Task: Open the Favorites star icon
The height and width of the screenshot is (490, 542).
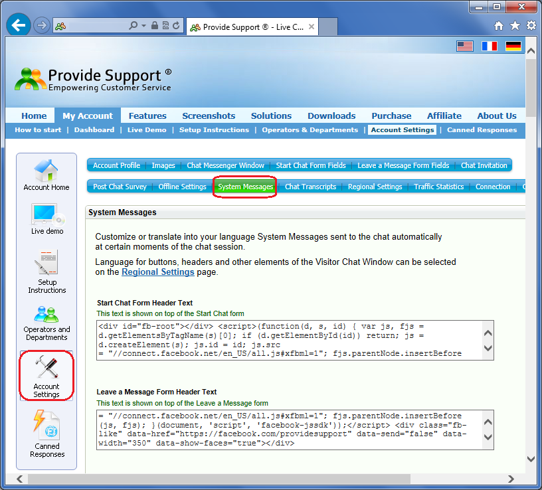Action: pos(515,25)
